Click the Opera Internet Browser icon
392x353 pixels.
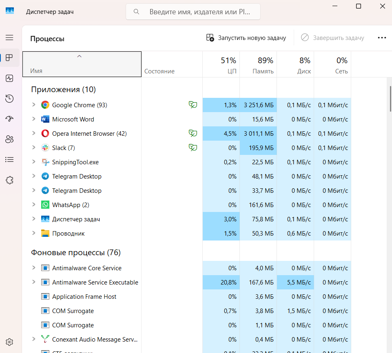(x=45, y=133)
